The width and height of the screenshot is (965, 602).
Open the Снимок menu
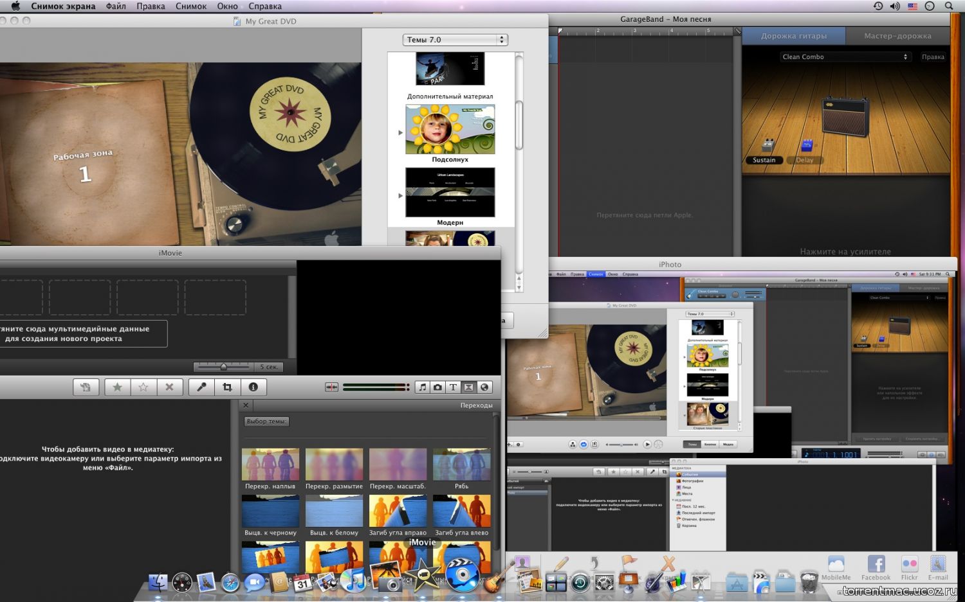point(191,6)
